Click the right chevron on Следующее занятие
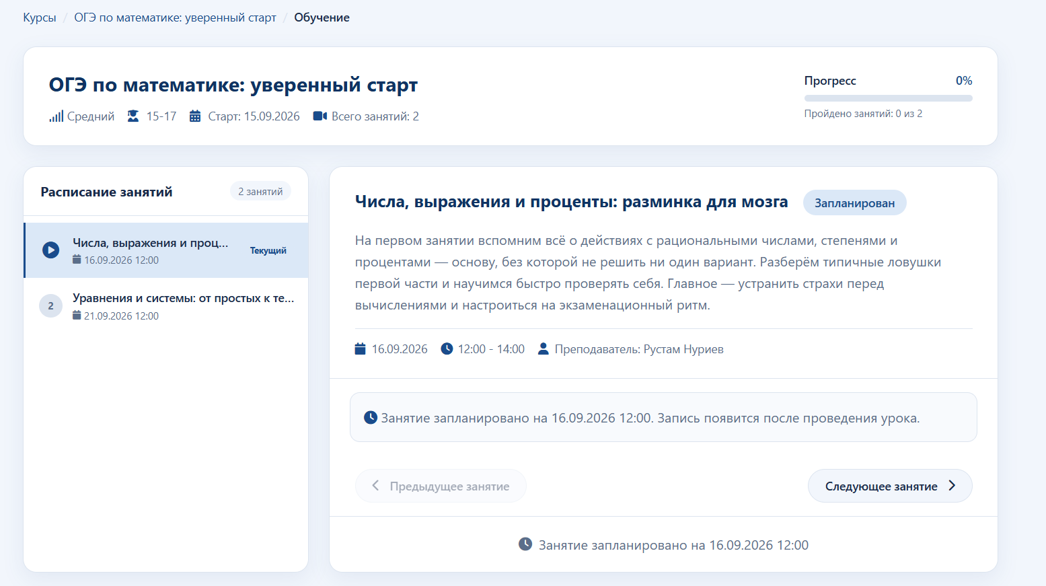 [x=952, y=486]
